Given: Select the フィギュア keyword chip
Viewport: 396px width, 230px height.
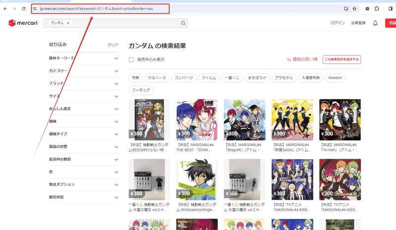Looking at the screenshot, I should [141, 90].
